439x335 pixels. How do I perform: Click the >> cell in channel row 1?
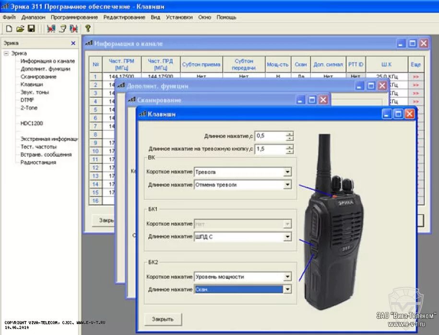pyautogui.click(x=416, y=77)
